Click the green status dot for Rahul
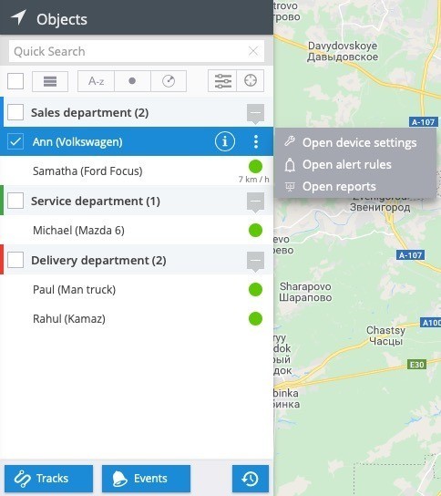Viewport: 441px width, 496px height. 255,318
